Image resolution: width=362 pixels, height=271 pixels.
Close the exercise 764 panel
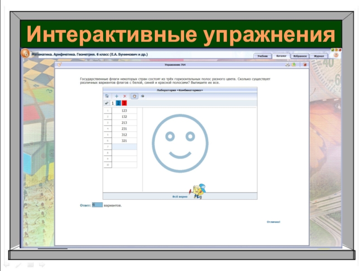click(305, 65)
